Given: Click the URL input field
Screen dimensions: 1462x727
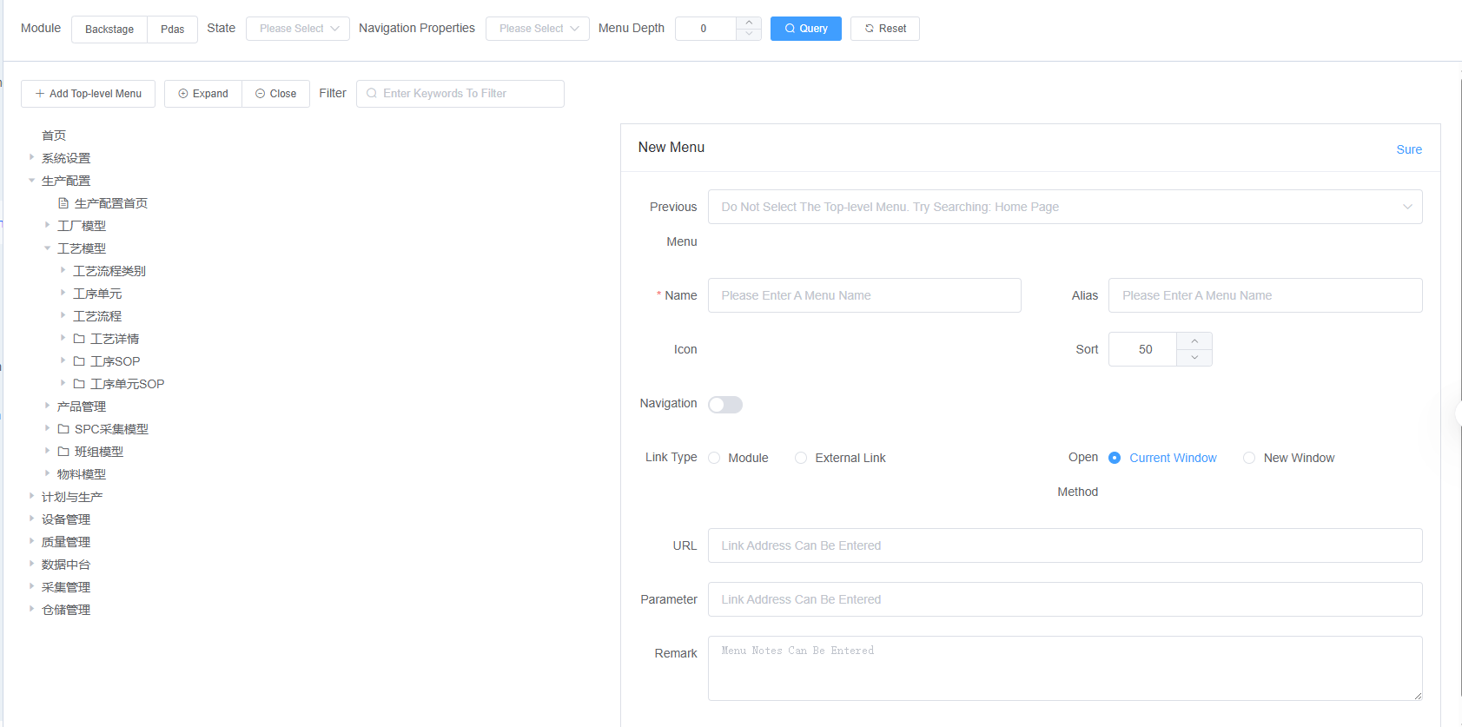Looking at the screenshot, I should click(1065, 545).
